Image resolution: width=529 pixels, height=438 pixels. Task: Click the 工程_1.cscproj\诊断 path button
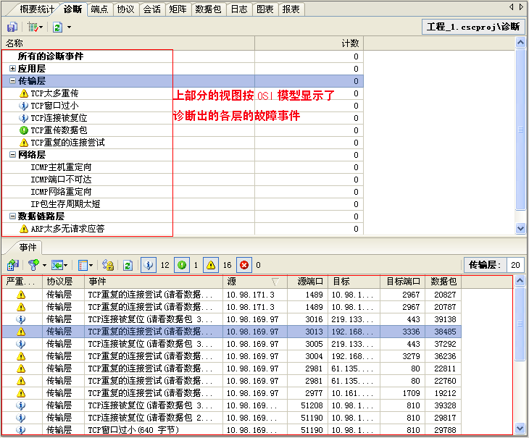click(x=473, y=27)
